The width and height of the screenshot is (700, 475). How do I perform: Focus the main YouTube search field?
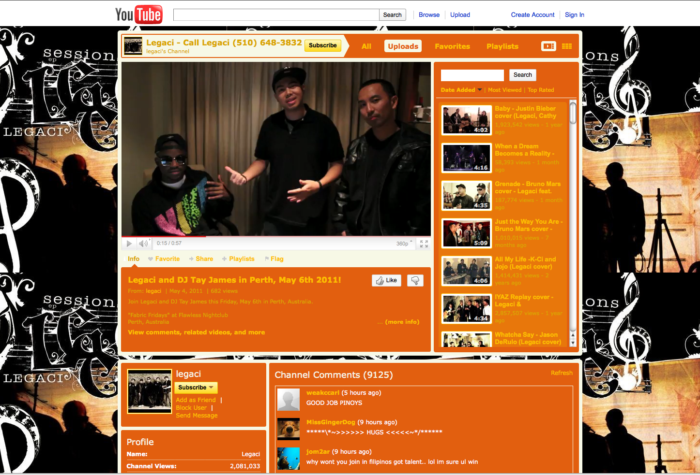[276, 15]
